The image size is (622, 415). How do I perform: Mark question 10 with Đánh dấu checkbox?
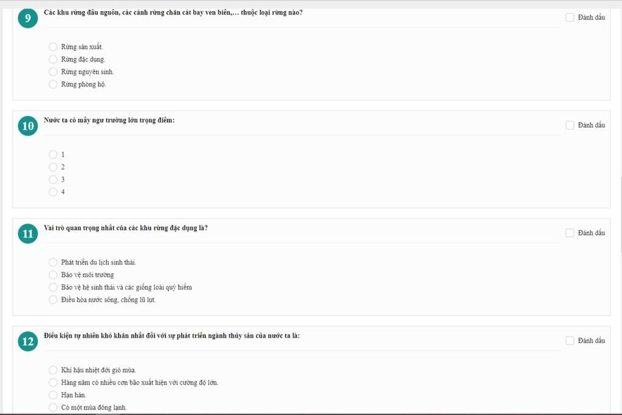click(x=570, y=125)
